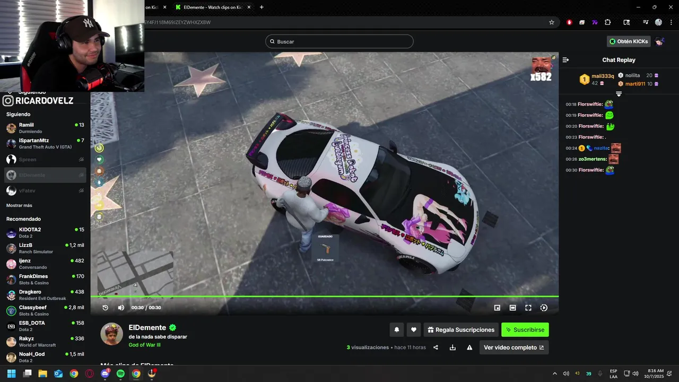The height and width of the screenshot is (382, 679).
Task: Collapse the Chat Replay panel with arrow icon
Action: pyautogui.click(x=565, y=60)
